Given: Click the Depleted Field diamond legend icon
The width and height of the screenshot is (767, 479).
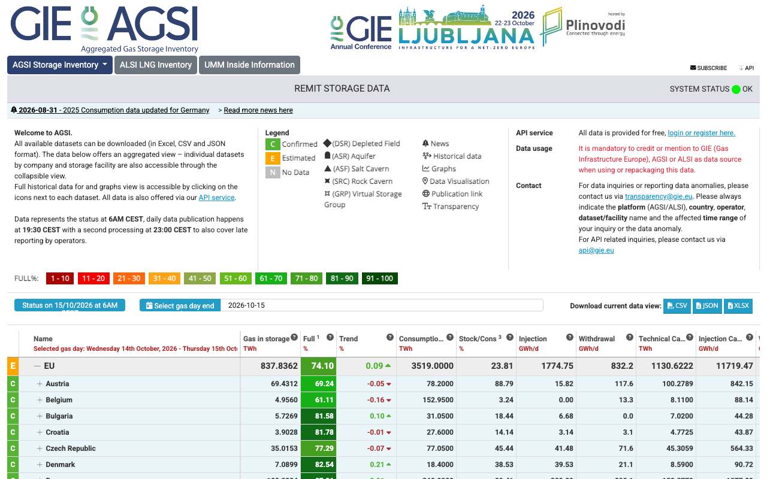Looking at the screenshot, I should [x=327, y=143].
